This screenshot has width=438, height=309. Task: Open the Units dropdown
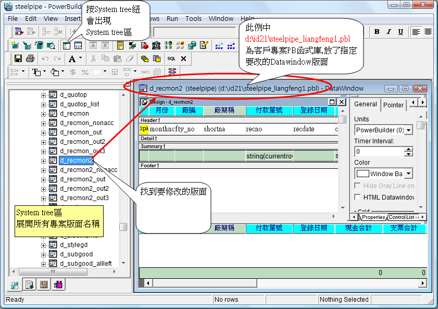[x=409, y=130]
